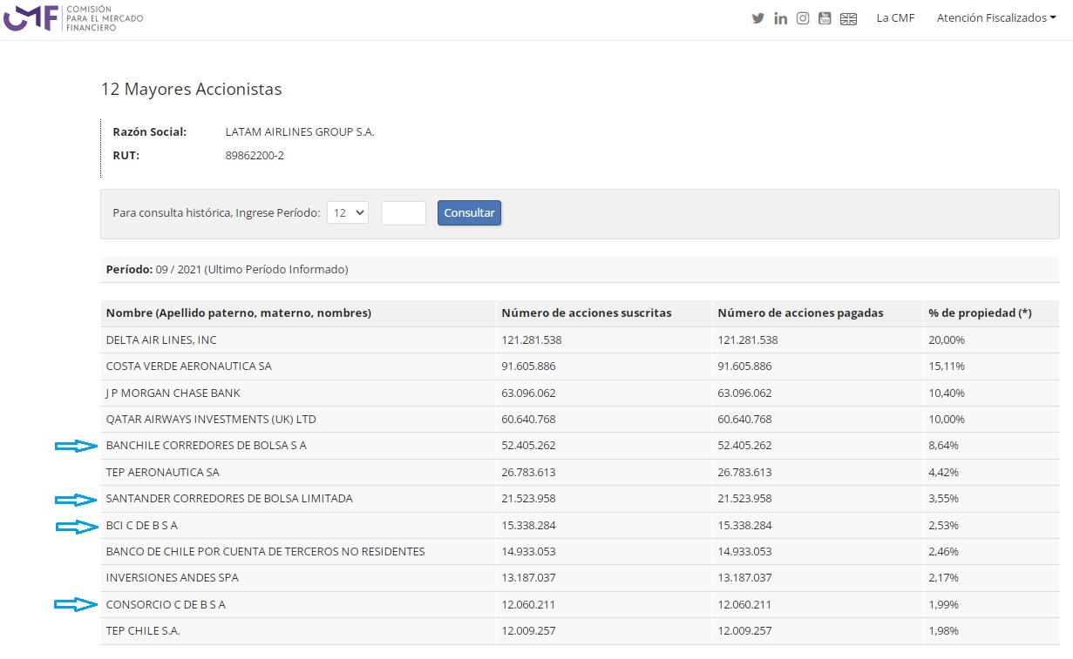Click the arrow pointing at BCI C de B S A
This screenshot has width=1073, height=659.
[76, 526]
